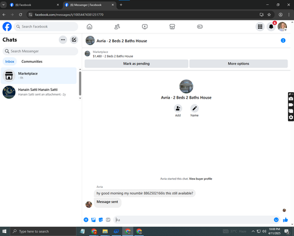Screen dimensions: 294x236
Task: Open the Friends icon in top navigation
Action: pos(117,26)
